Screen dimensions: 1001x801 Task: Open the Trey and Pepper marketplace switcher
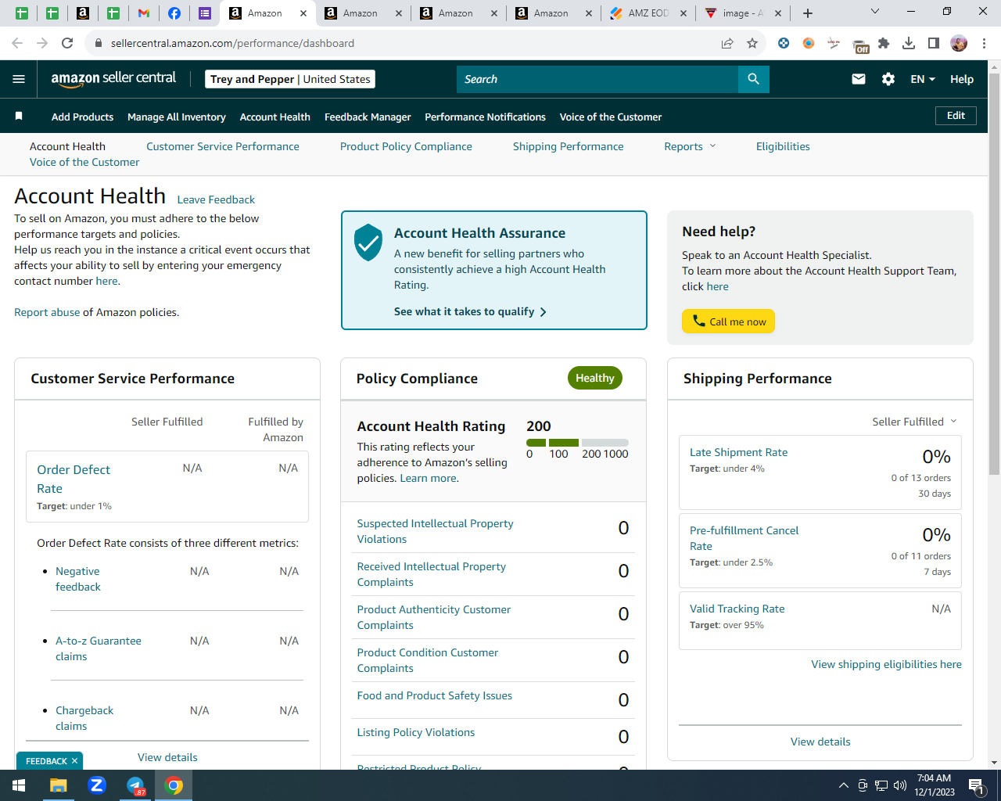290,79
